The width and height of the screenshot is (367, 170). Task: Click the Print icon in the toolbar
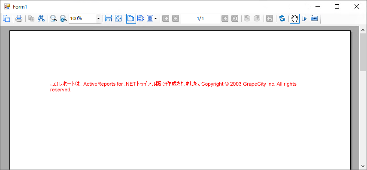point(19,18)
